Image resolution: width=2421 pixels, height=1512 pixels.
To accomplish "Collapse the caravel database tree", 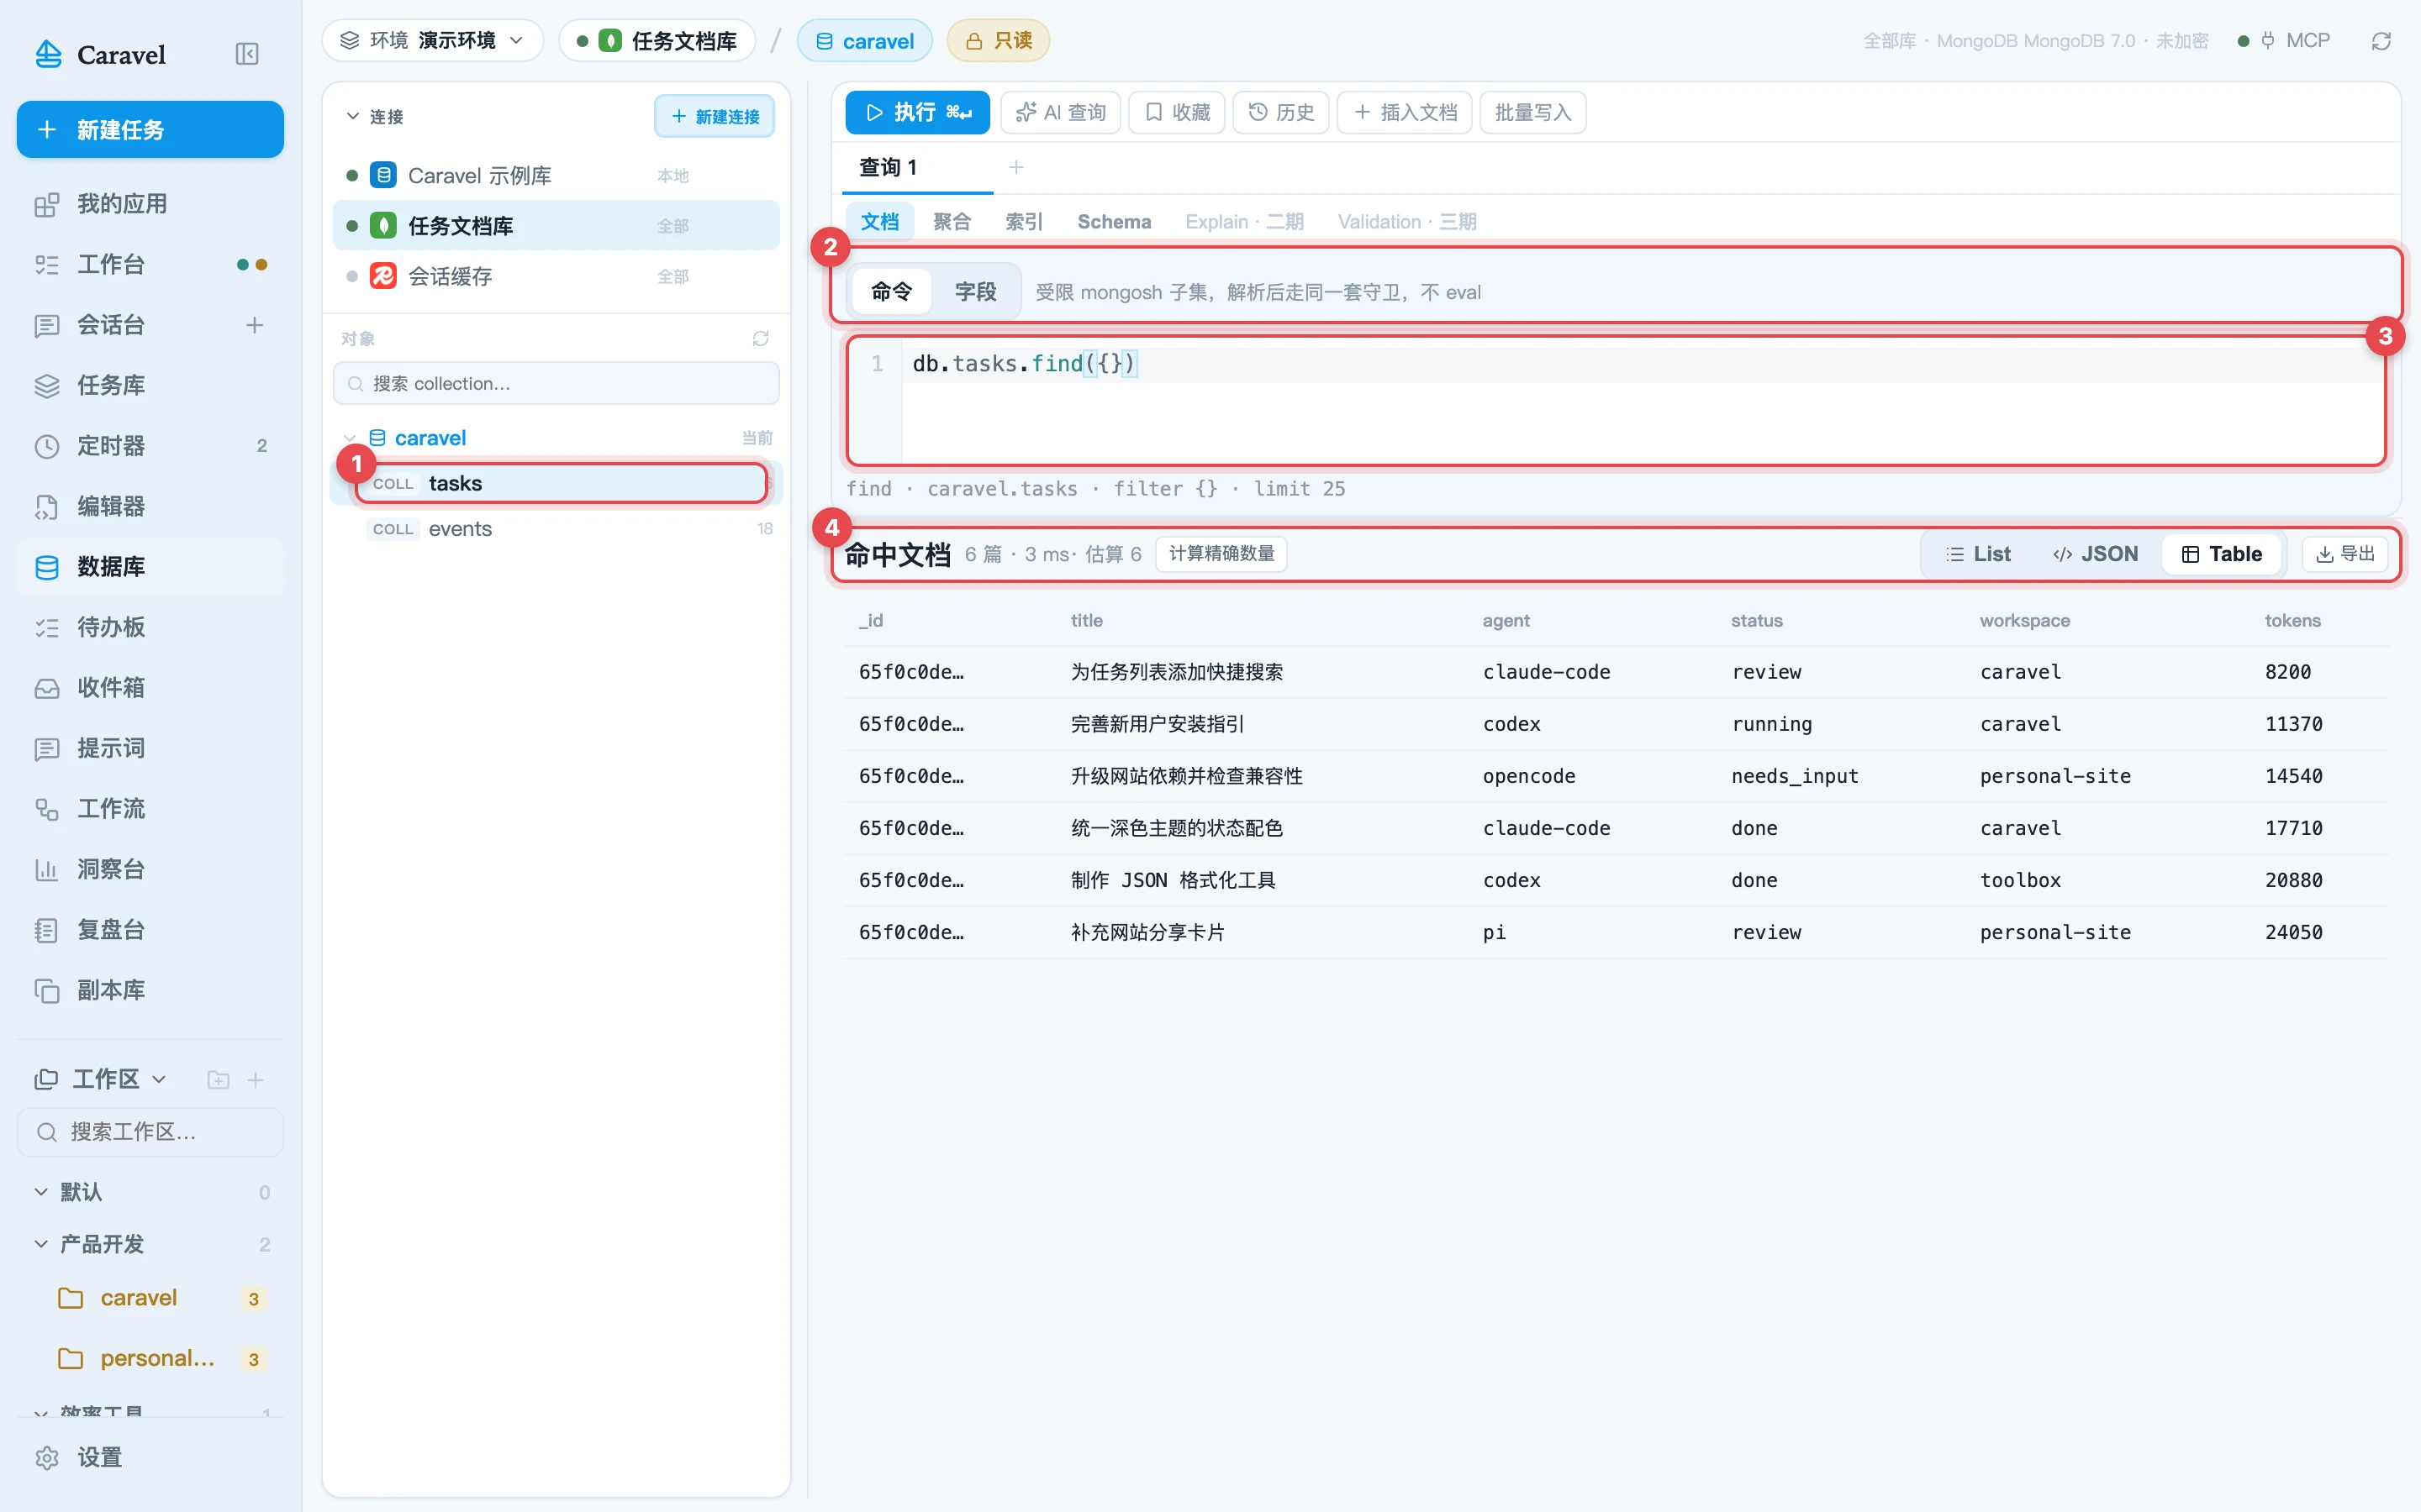I will [x=349, y=438].
